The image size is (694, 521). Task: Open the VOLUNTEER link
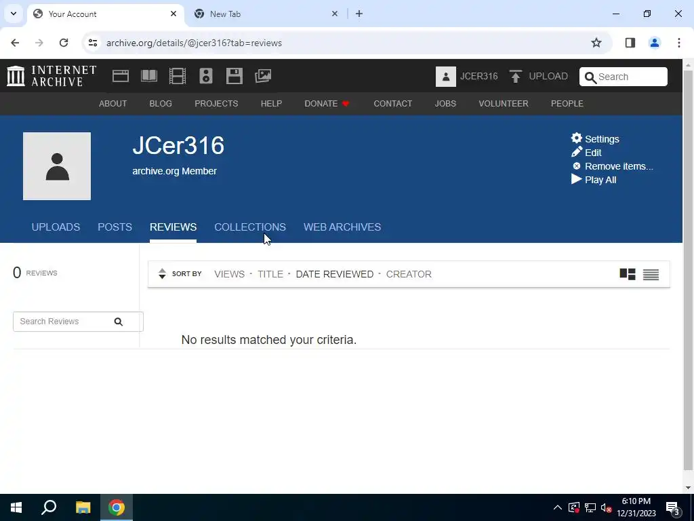point(504,104)
